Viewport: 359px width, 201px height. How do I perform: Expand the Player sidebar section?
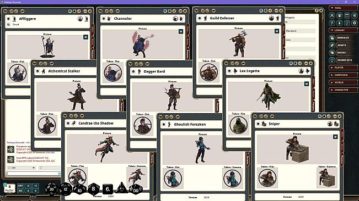343,68
